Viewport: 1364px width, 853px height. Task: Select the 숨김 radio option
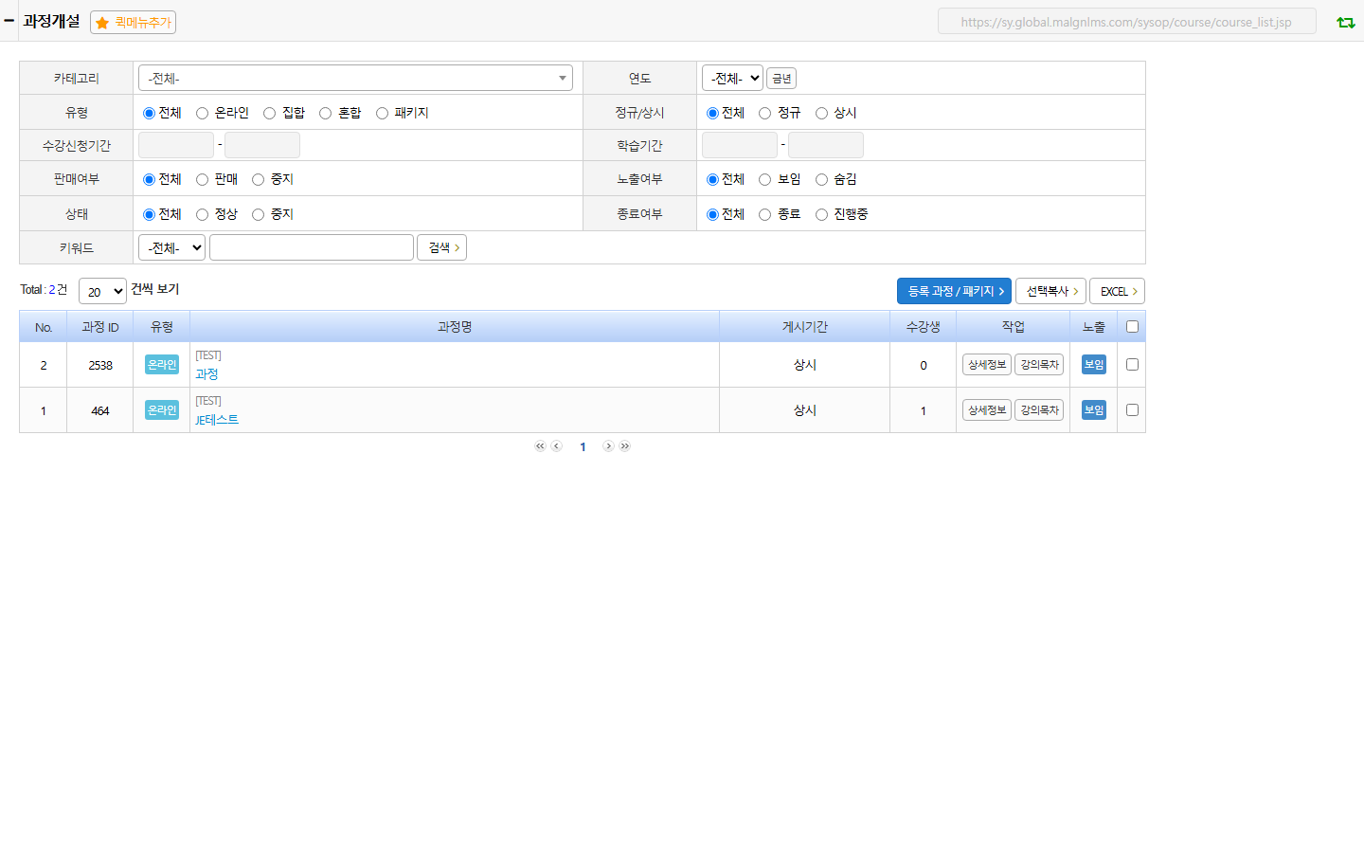(x=821, y=180)
